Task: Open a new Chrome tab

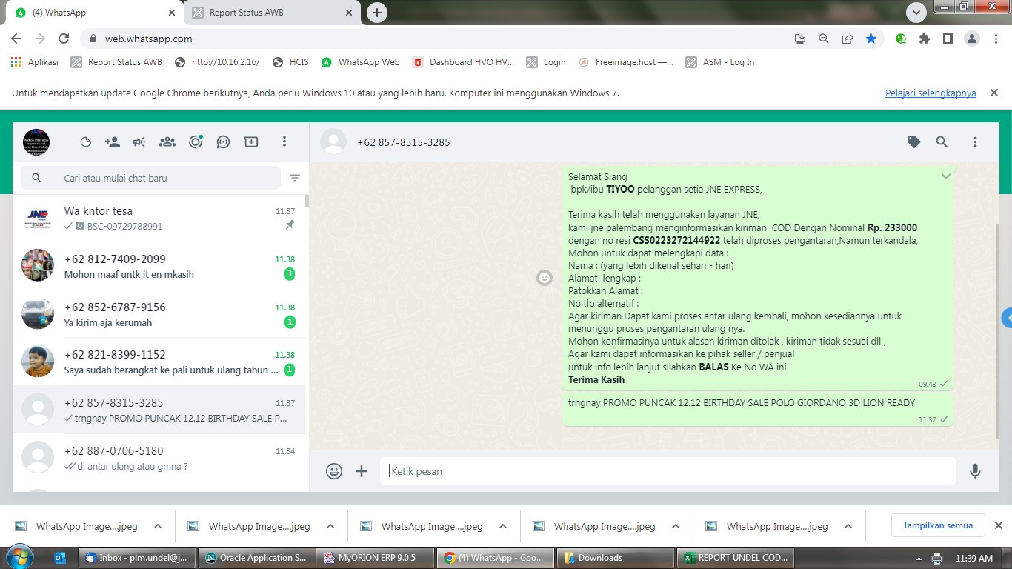Action: (377, 13)
